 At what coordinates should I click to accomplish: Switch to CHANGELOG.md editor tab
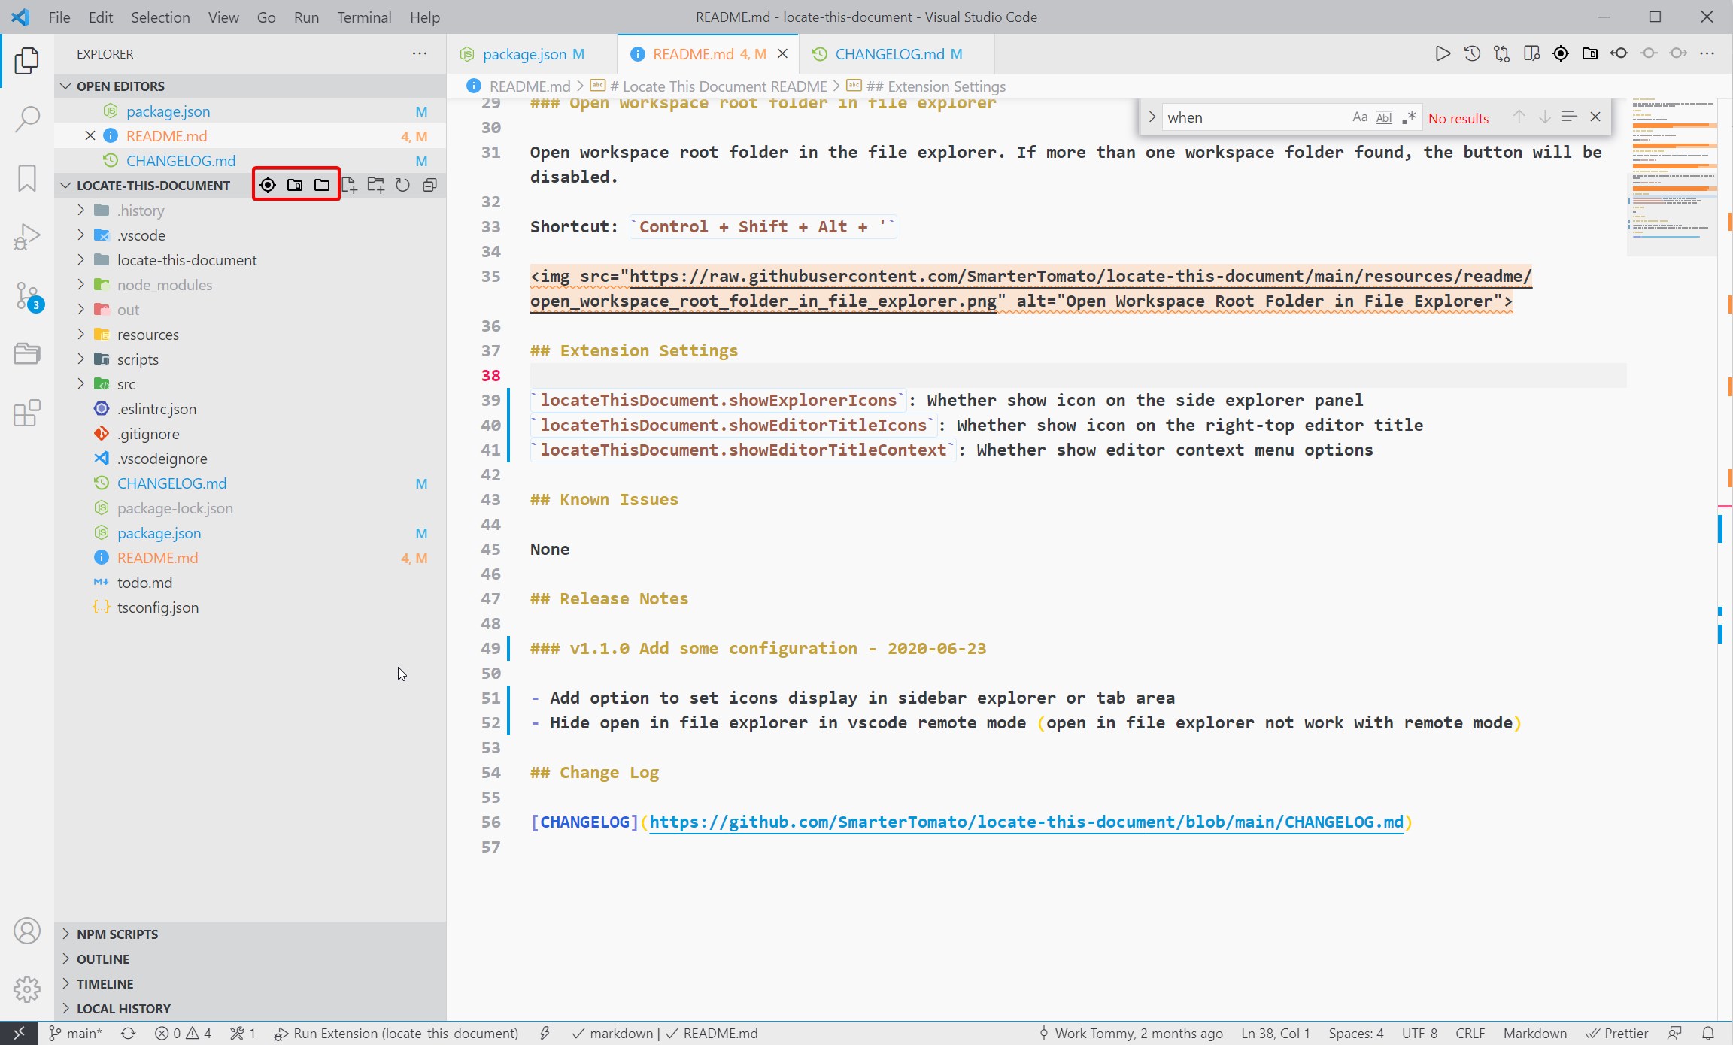point(889,54)
